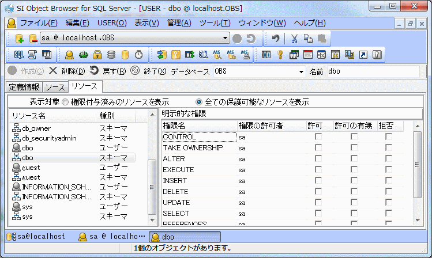
Task: Click the user icon in second toolbar
Action: coord(69,55)
